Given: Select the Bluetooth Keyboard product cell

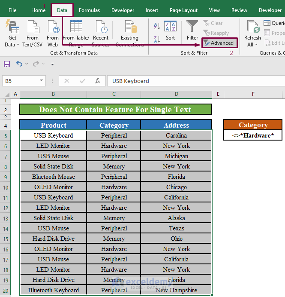Looking at the screenshot, I should coord(53,290).
